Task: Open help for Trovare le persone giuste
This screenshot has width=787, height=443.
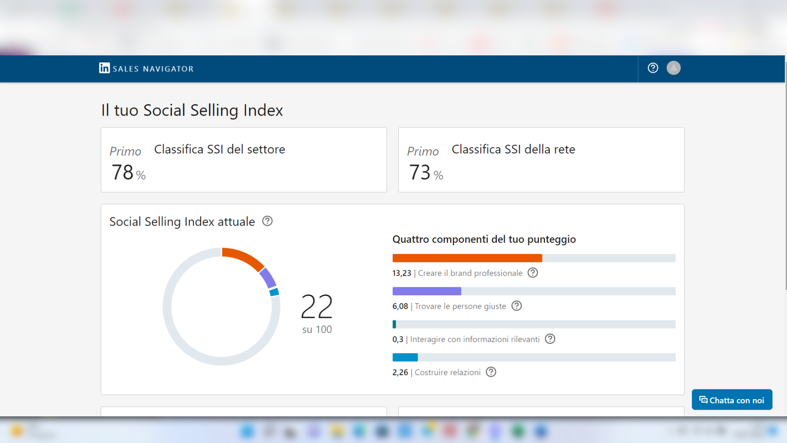Action: click(x=517, y=306)
